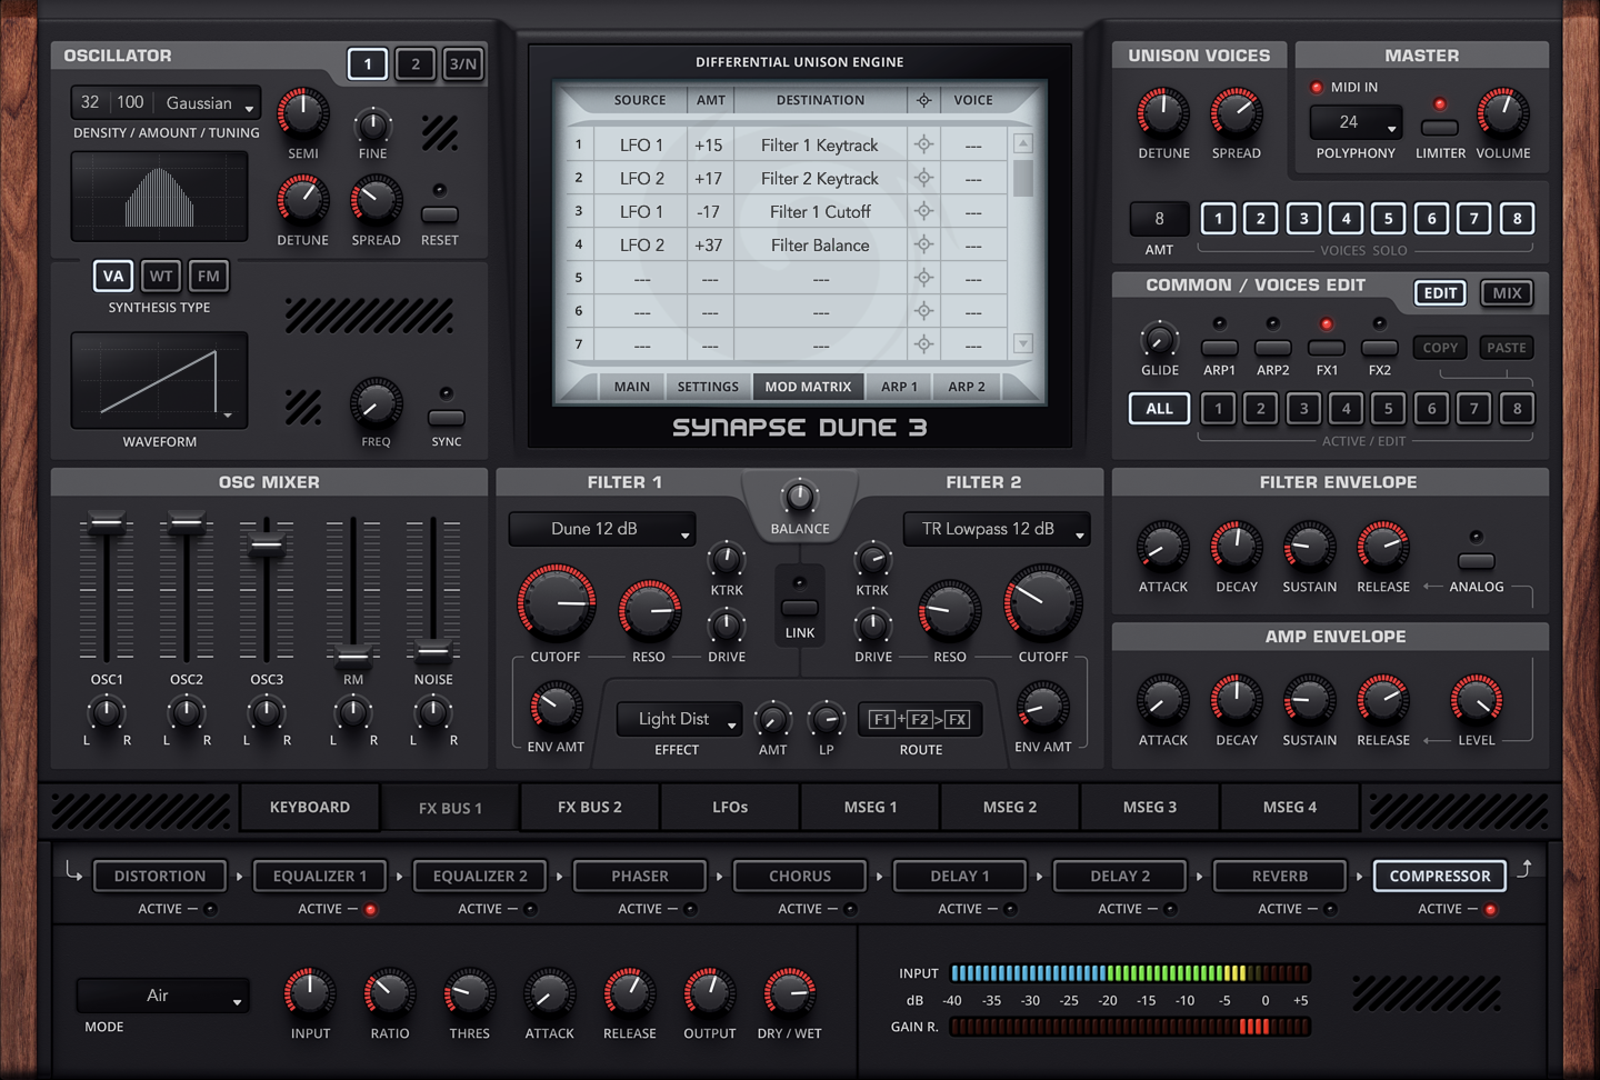This screenshot has width=1600, height=1080.
Task: Click the target icon in mod matrix row 4
Action: [923, 244]
